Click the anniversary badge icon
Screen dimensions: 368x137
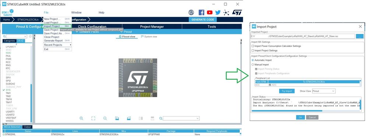point(191,13)
